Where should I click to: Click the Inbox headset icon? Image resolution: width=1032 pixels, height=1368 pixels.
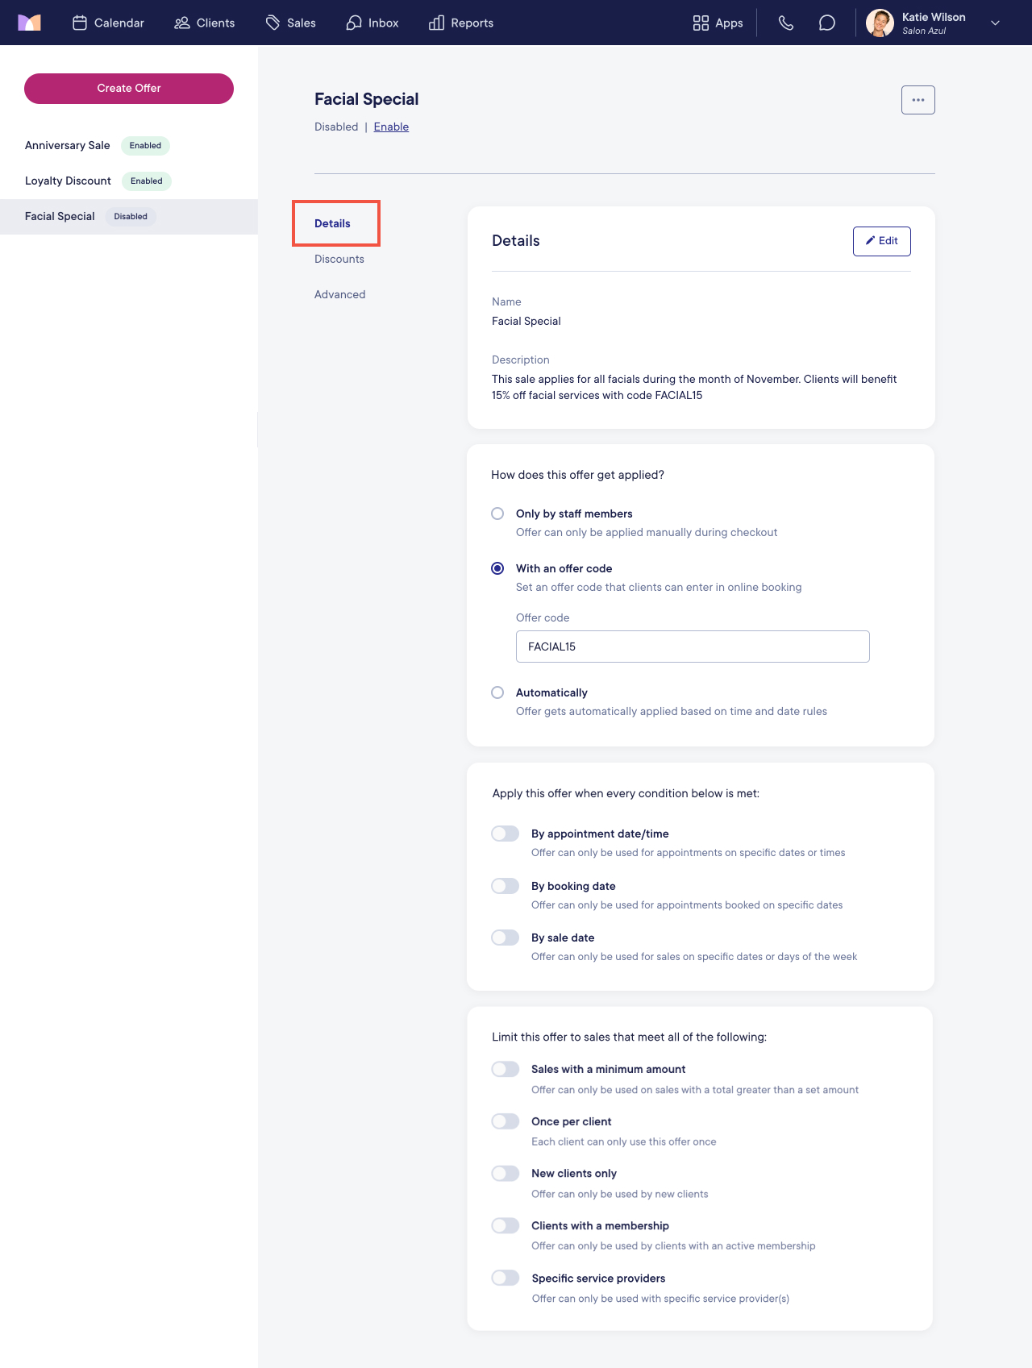353,23
